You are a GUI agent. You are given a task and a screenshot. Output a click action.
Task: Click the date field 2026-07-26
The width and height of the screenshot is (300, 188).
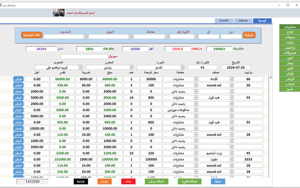coord(236,67)
